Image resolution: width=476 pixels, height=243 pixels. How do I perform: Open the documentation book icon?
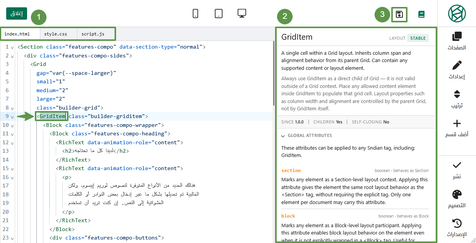(x=421, y=15)
